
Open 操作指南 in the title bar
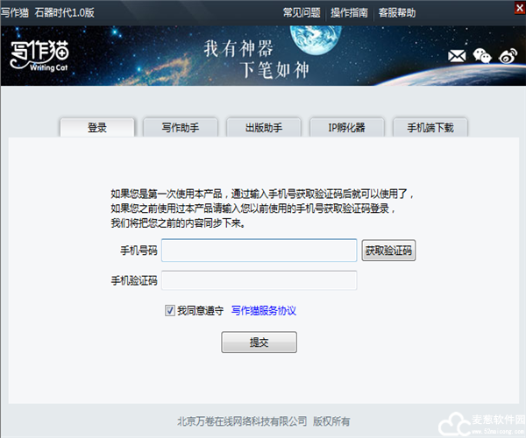[x=349, y=13]
